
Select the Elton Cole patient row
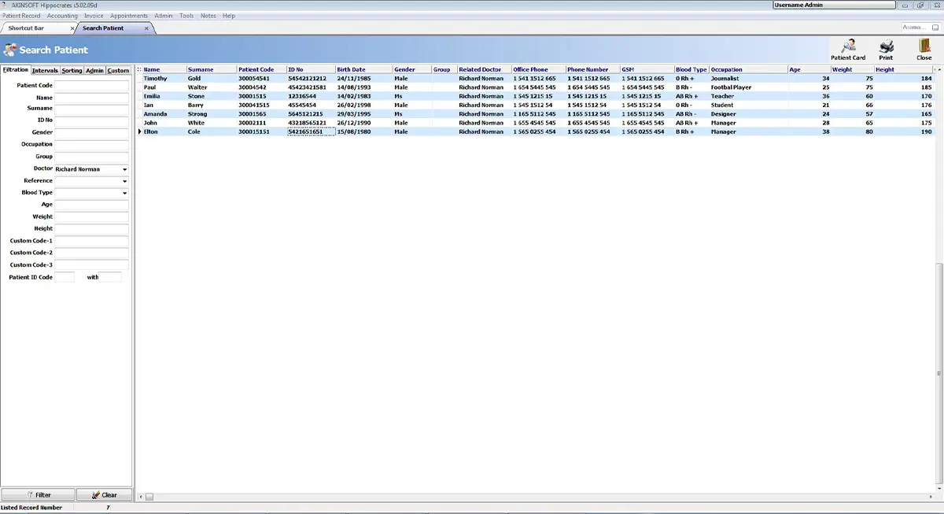[x=535, y=131]
